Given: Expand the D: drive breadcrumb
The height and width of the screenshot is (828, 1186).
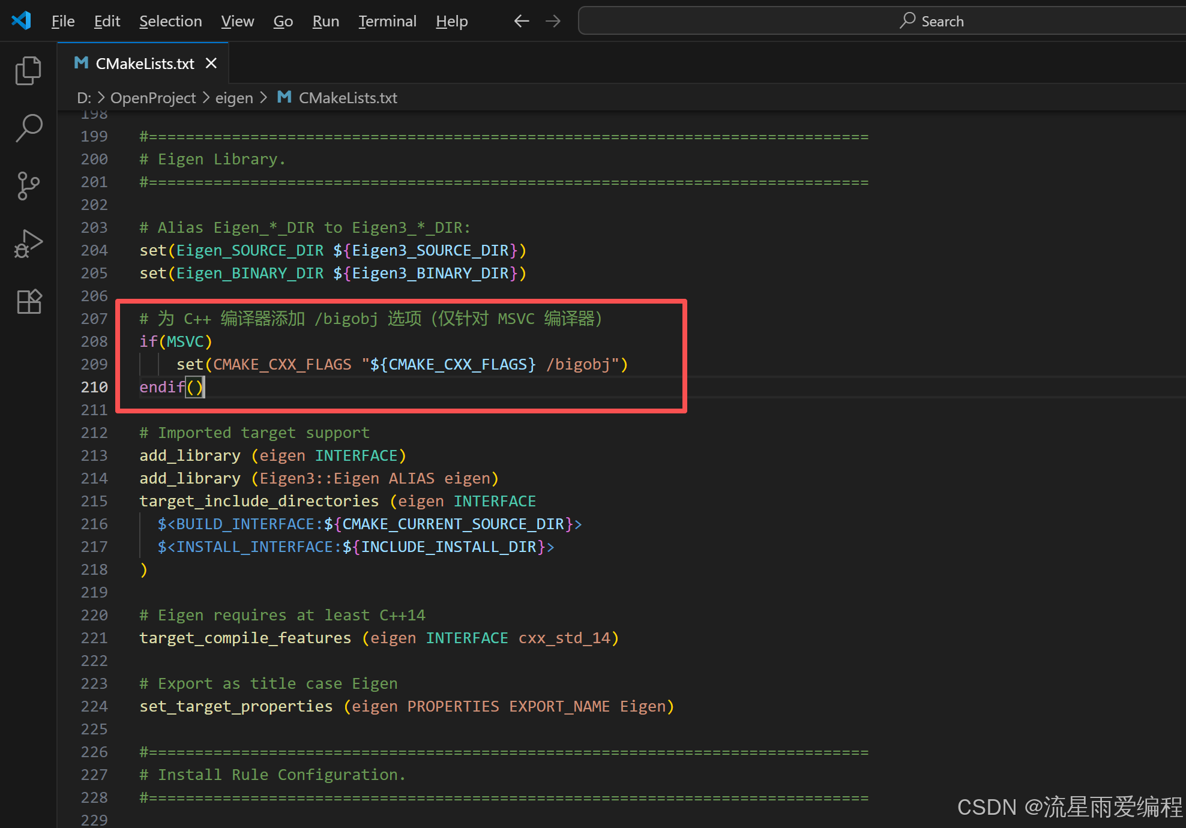Looking at the screenshot, I should [84, 98].
